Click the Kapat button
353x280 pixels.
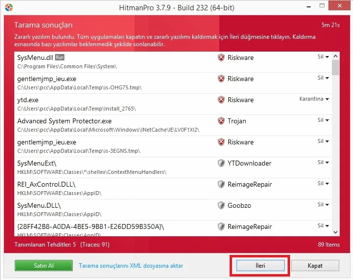315,266
